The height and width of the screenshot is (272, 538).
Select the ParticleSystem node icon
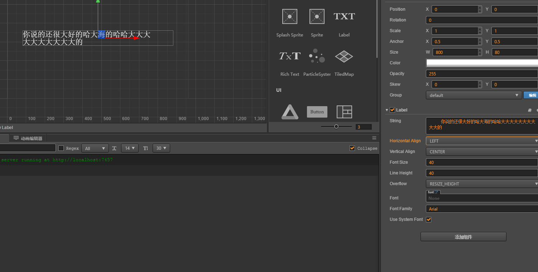[317, 56]
